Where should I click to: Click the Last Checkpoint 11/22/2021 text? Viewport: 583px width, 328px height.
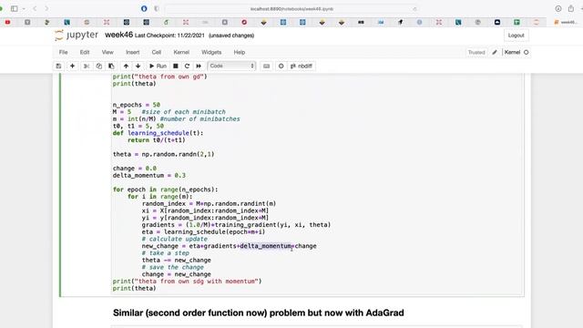[169, 36]
